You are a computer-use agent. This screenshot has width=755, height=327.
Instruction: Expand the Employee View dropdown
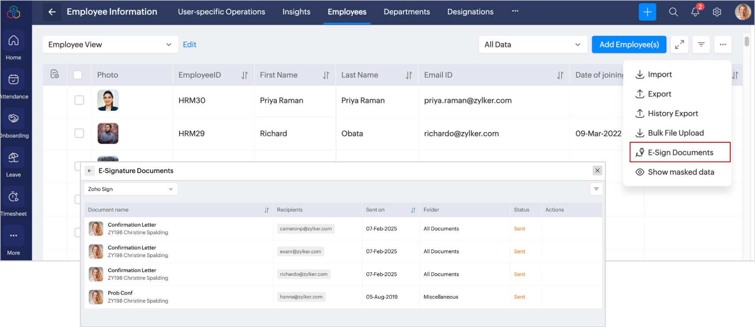click(x=110, y=45)
